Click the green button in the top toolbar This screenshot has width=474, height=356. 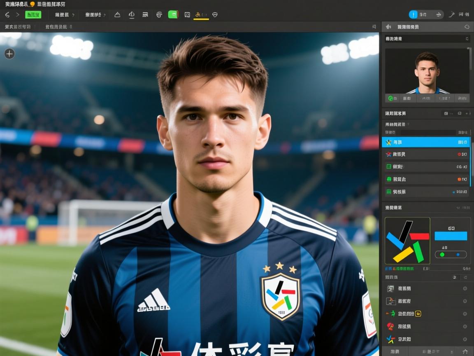click(33, 15)
